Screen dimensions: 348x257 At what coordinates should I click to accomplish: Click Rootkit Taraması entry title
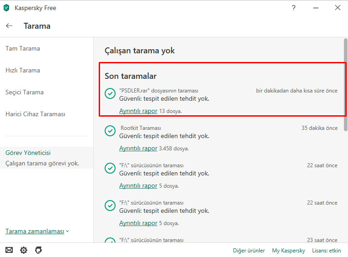tap(141, 128)
